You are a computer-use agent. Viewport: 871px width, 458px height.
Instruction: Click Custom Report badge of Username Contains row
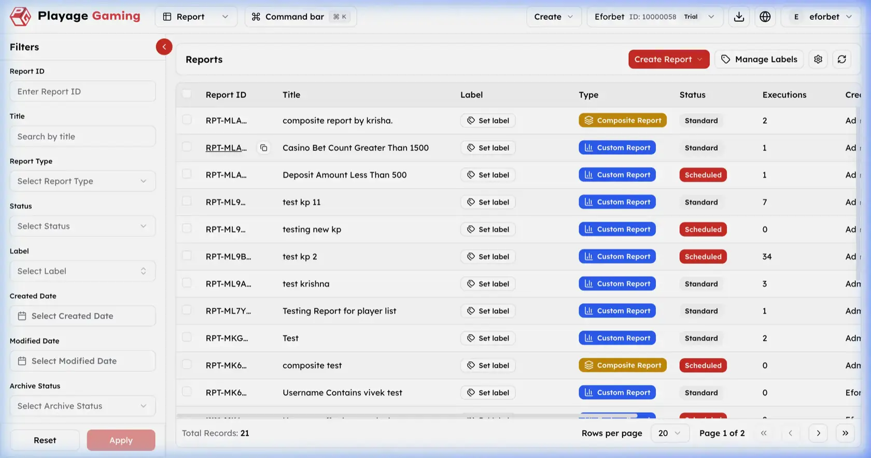click(617, 392)
